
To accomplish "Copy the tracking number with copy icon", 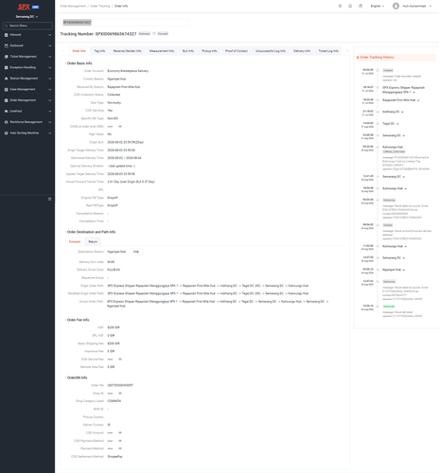I will tap(154, 34).
